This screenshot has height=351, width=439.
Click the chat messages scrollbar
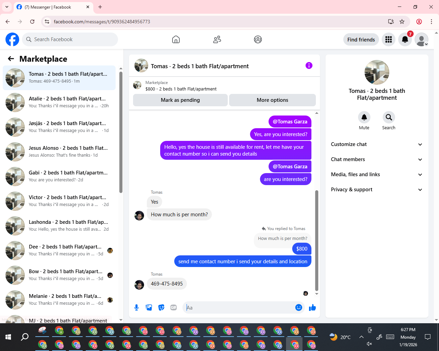[x=317, y=240]
